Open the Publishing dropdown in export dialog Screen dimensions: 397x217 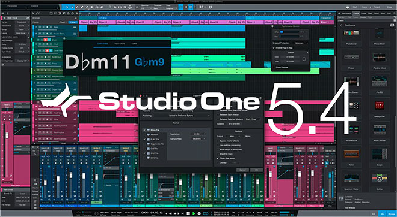(182, 116)
